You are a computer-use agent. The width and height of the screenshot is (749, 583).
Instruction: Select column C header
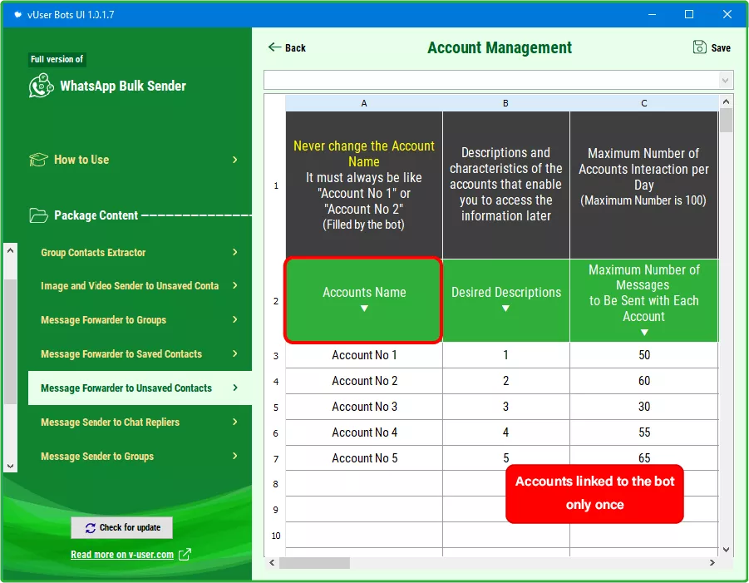644,103
